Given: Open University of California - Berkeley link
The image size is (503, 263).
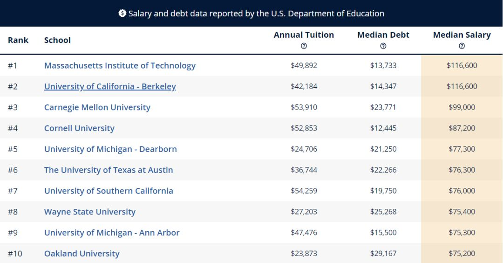Looking at the screenshot, I should pos(110,87).
